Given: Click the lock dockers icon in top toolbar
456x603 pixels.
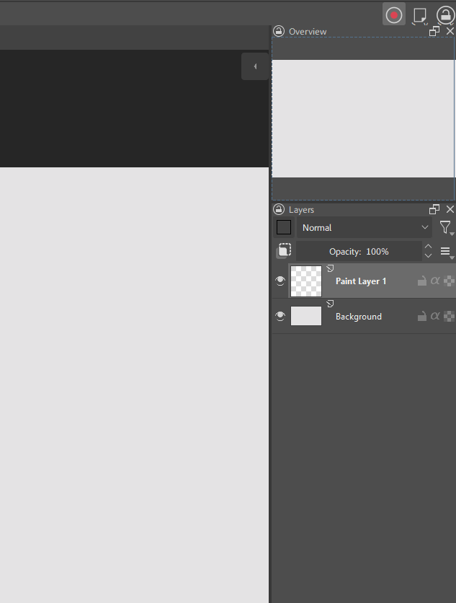Looking at the screenshot, I should [x=446, y=15].
